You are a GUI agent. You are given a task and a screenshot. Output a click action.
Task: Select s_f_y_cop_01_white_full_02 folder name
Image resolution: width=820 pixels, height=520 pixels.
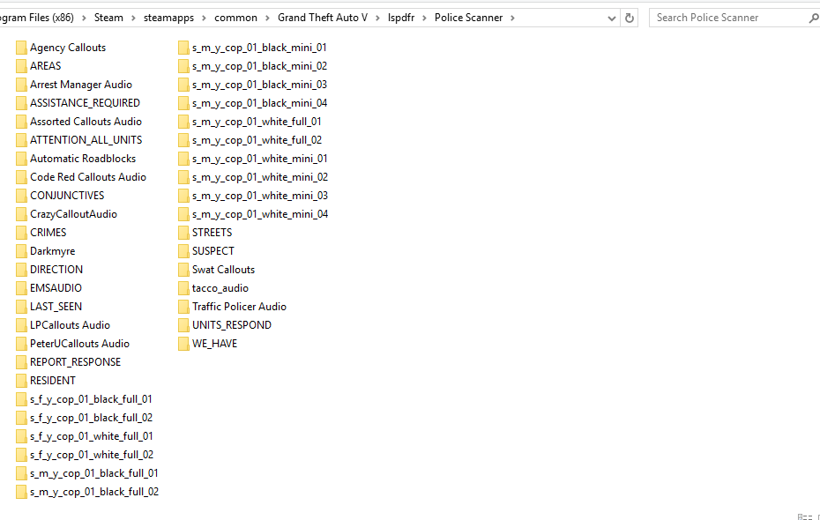coord(92,455)
